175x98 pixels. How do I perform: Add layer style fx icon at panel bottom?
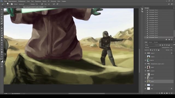[159, 93]
